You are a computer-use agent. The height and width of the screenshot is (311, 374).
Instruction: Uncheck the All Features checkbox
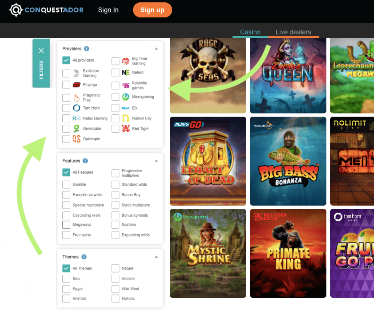[x=66, y=172]
